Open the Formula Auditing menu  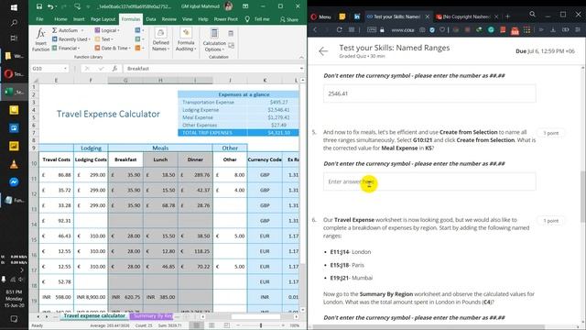pyautogui.click(x=186, y=39)
